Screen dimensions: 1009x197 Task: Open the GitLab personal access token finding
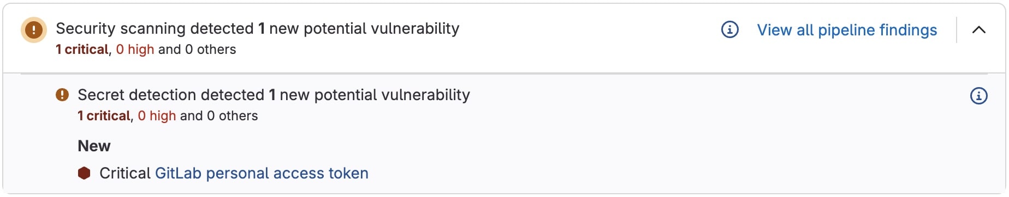(x=262, y=173)
